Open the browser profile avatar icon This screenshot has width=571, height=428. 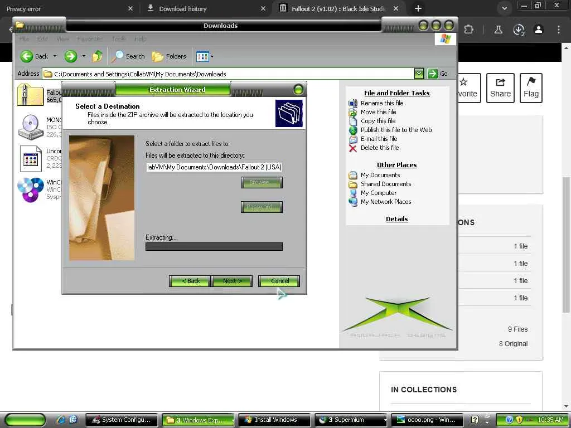539,30
